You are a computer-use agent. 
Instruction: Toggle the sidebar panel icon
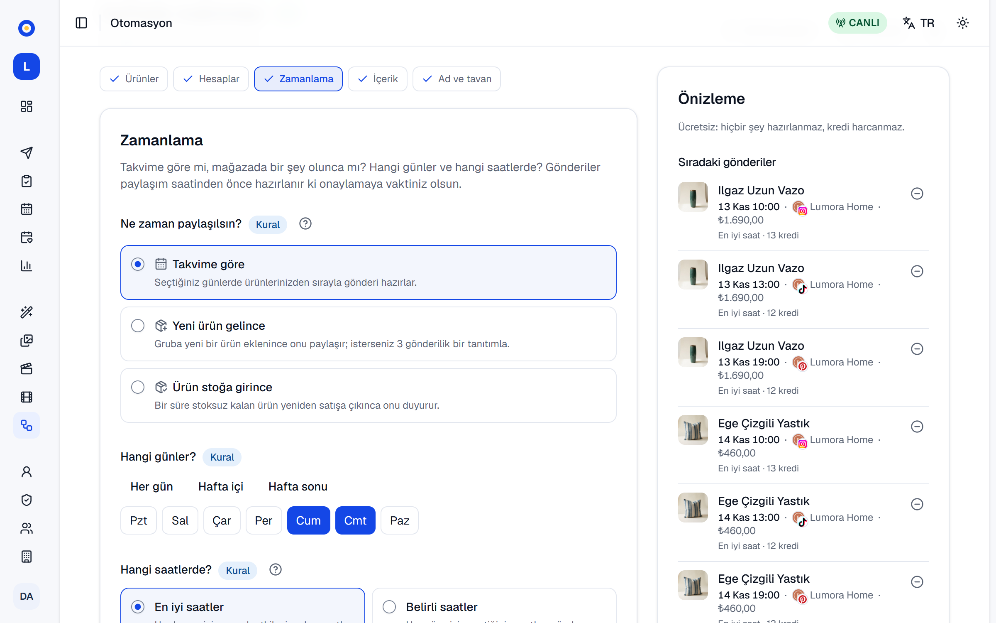(81, 23)
